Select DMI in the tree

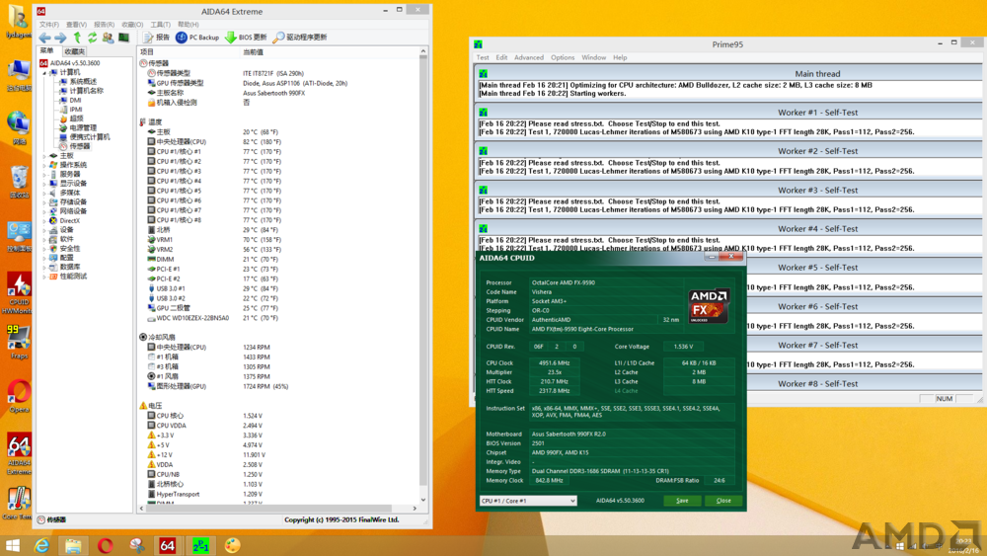(75, 100)
